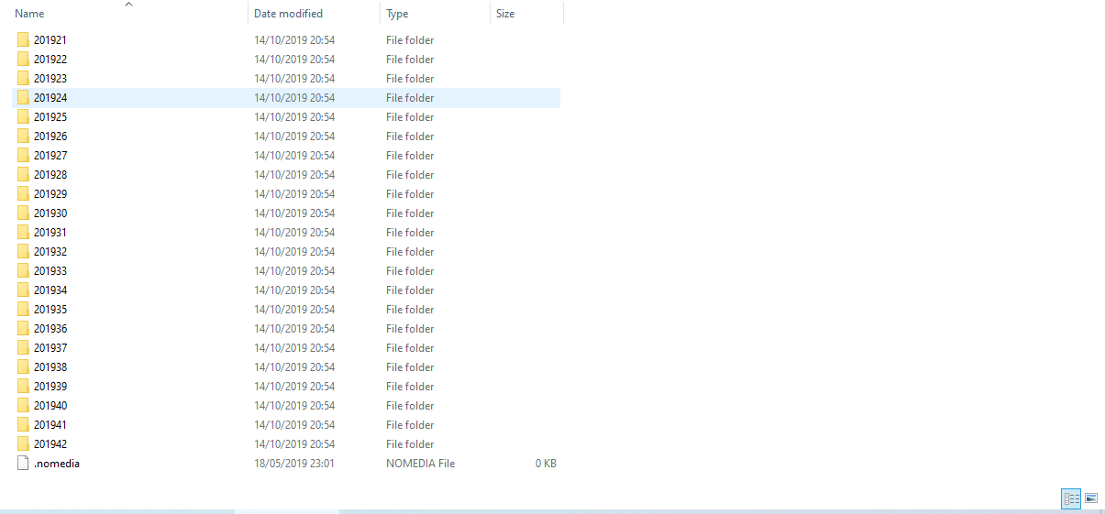Select folder name 201929
Viewport: 1105px width, 514px height.
(x=50, y=194)
